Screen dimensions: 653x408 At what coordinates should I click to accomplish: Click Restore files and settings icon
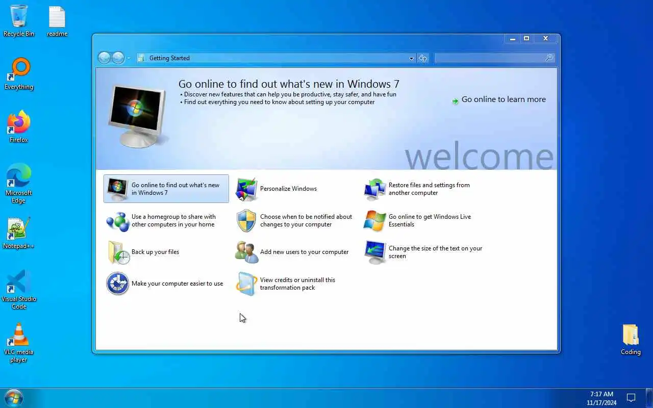point(375,189)
